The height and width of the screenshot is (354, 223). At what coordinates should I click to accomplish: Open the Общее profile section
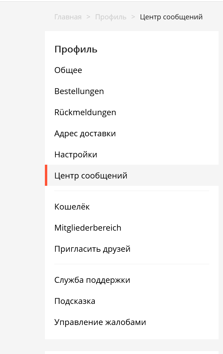(68, 70)
